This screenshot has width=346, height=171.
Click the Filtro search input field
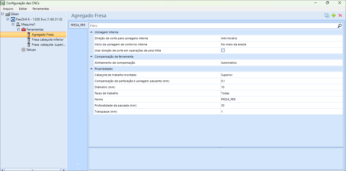tap(213, 26)
